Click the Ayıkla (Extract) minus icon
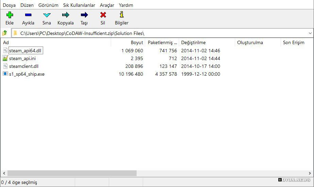Screen dimensions: 314x187 [28, 15]
